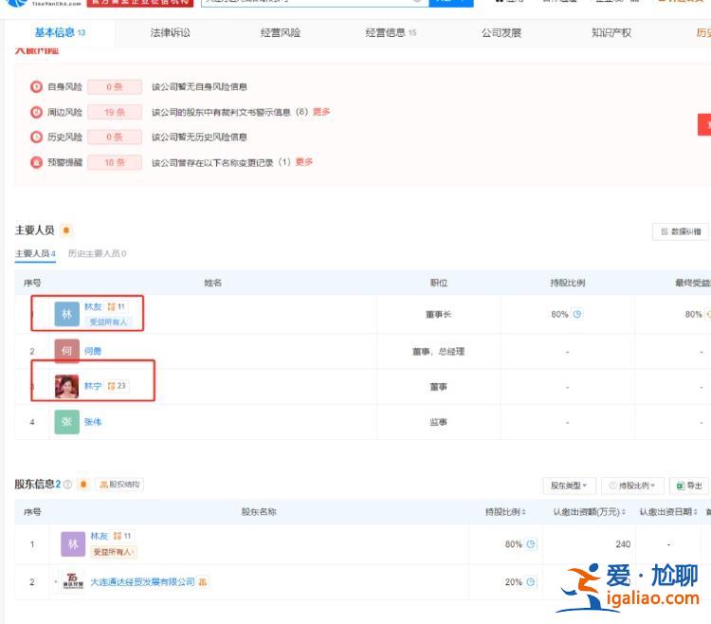Open the 持股比例 dropdown filter
The width and height of the screenshot is (711, 624).
[x=632, y=486]
